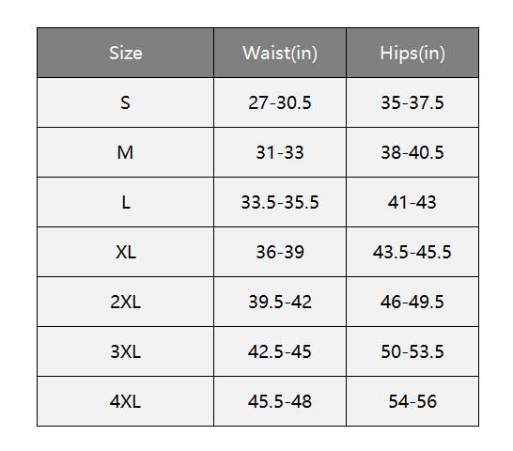This screenshot has height=451, width=513.
Task: Select the 3XL size cell
Action: (126, 351)
